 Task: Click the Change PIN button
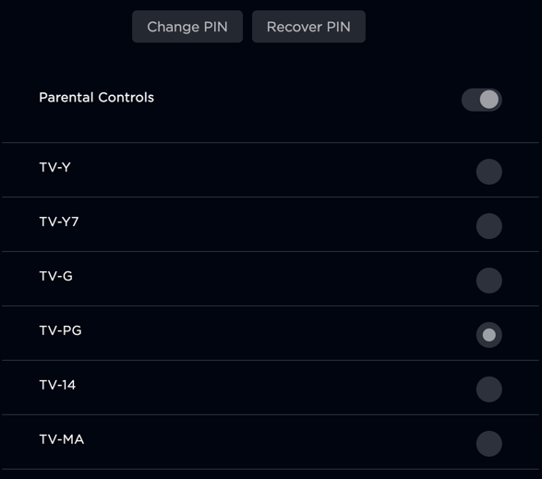[187, 27]
